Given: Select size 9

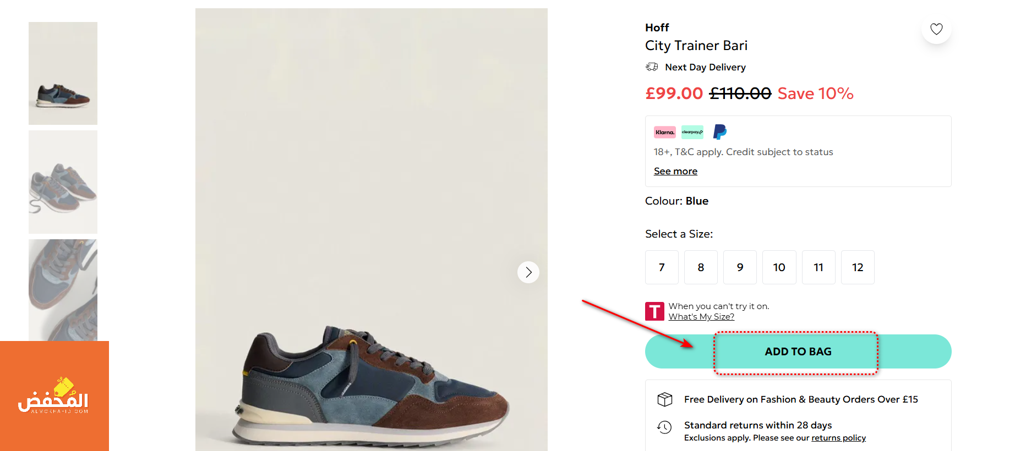Looking at the screenshot, I should [740, 267].
